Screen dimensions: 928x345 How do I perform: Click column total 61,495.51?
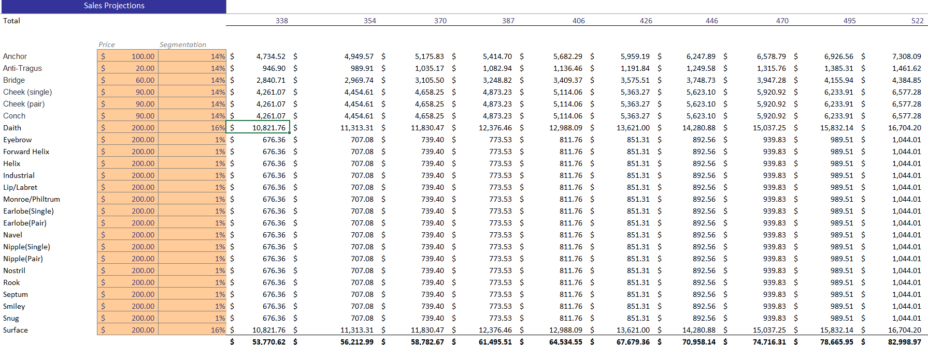(495, 341)
